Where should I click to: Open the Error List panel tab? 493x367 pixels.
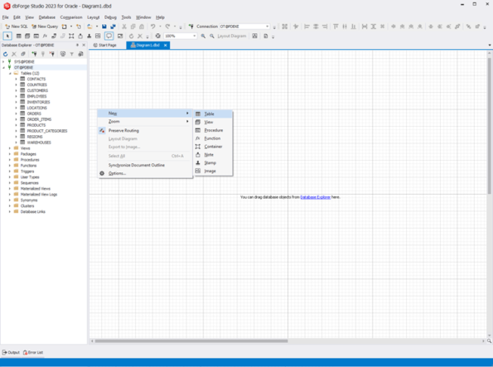coord(33,353)
